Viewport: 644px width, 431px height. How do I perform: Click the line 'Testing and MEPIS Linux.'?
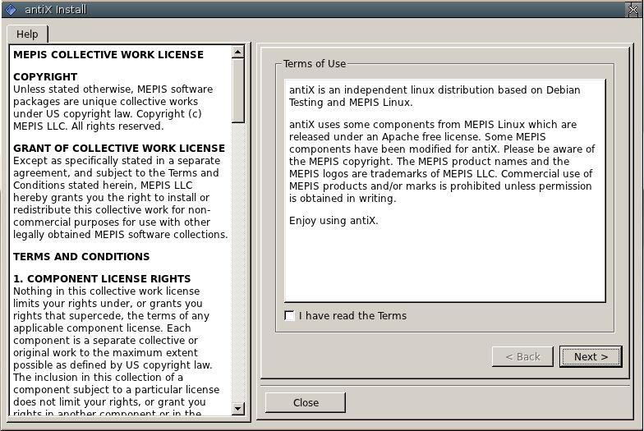pos(351,102)
